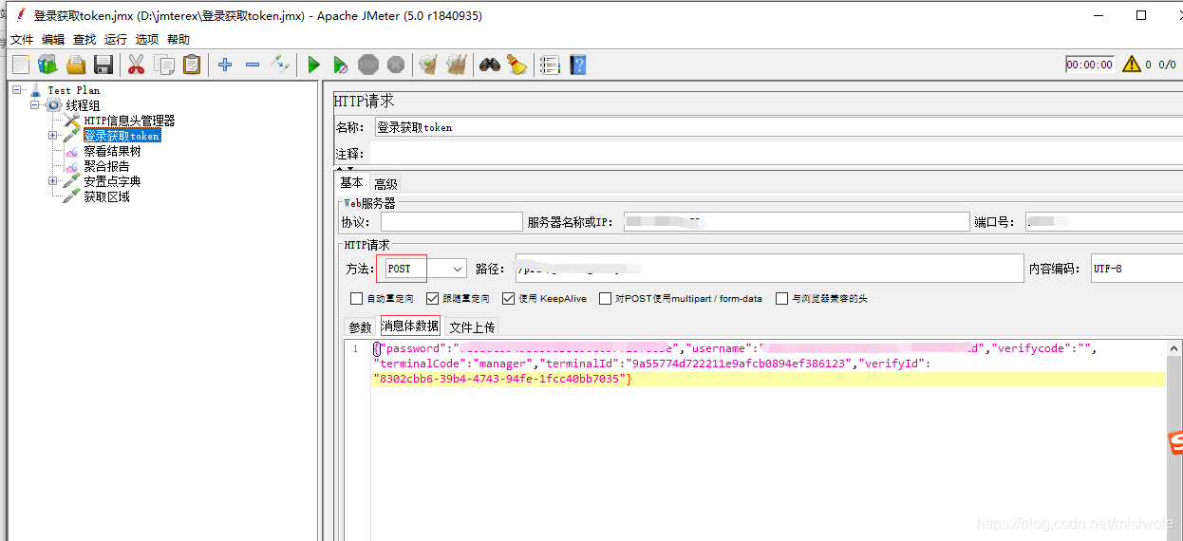Screen dimensions: 1183x541
Task: Open the Templates icon in toolbar
Action: (47, 65)
